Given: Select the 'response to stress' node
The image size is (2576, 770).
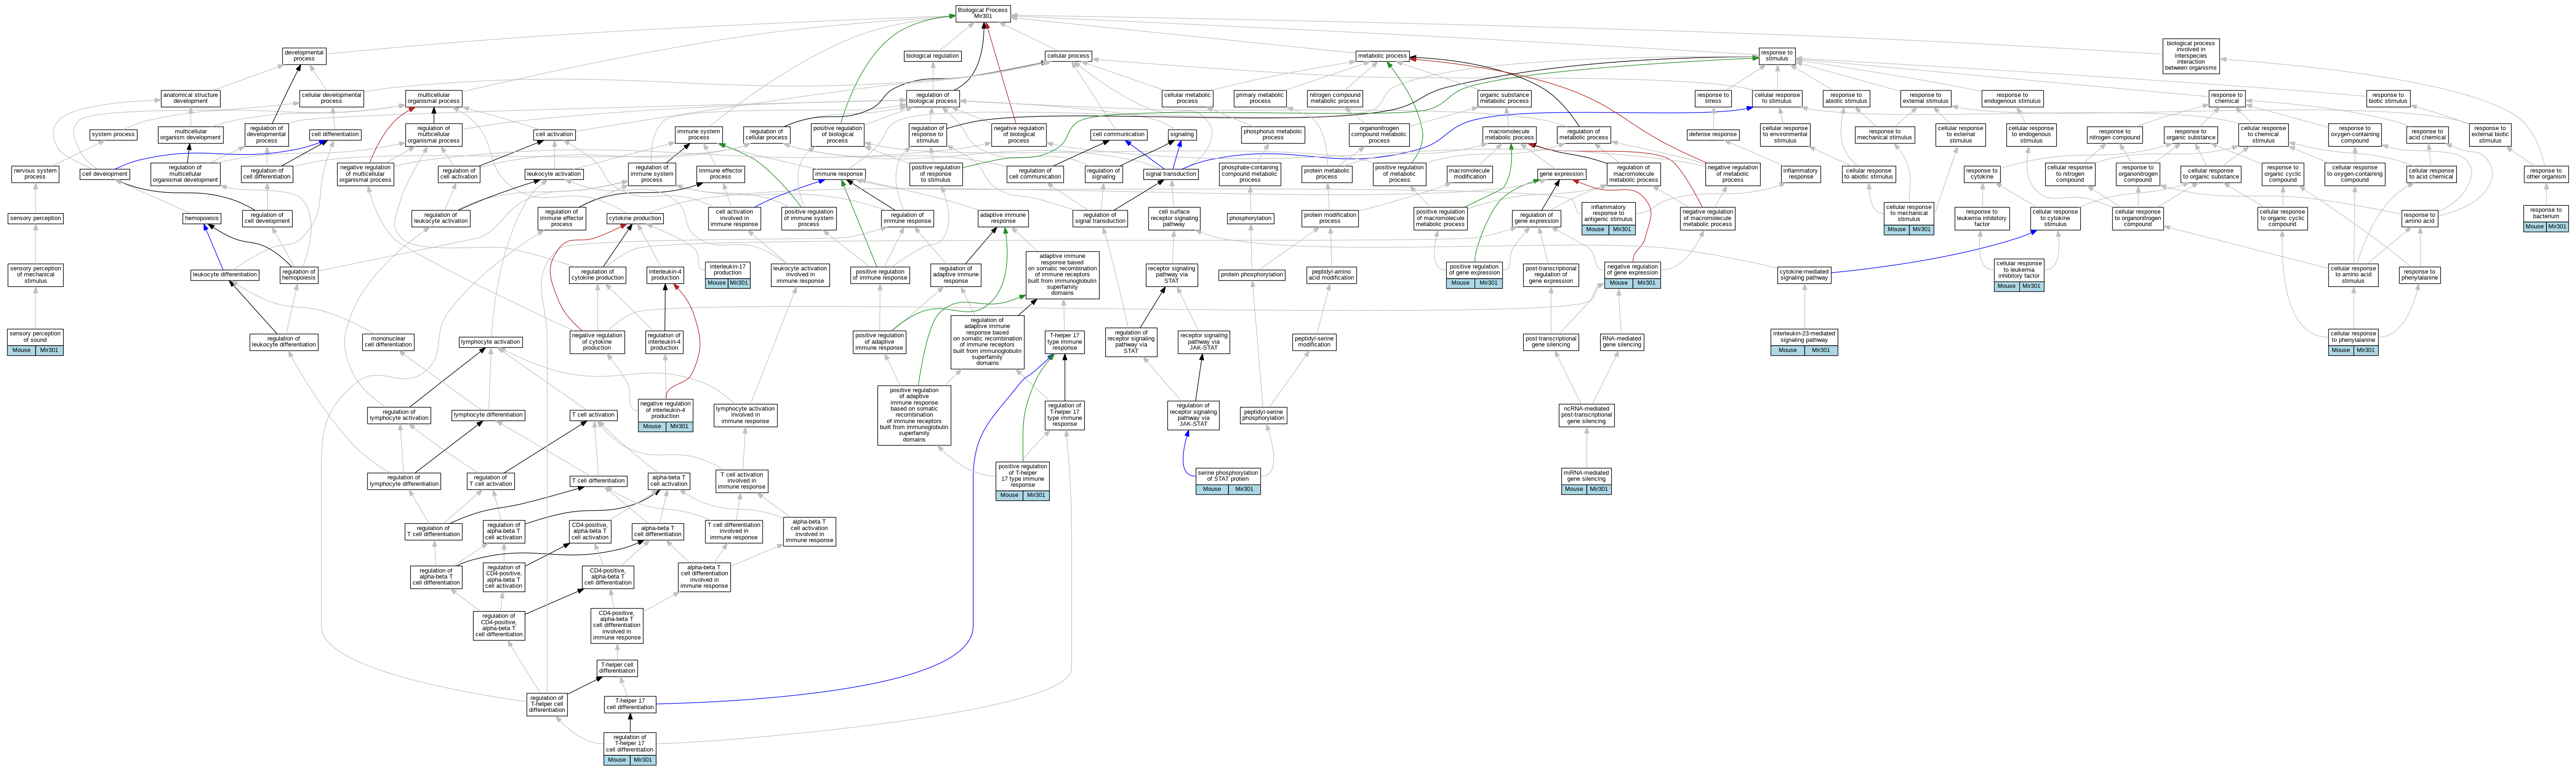Looking at the screenshot, I should point(1713,98).
